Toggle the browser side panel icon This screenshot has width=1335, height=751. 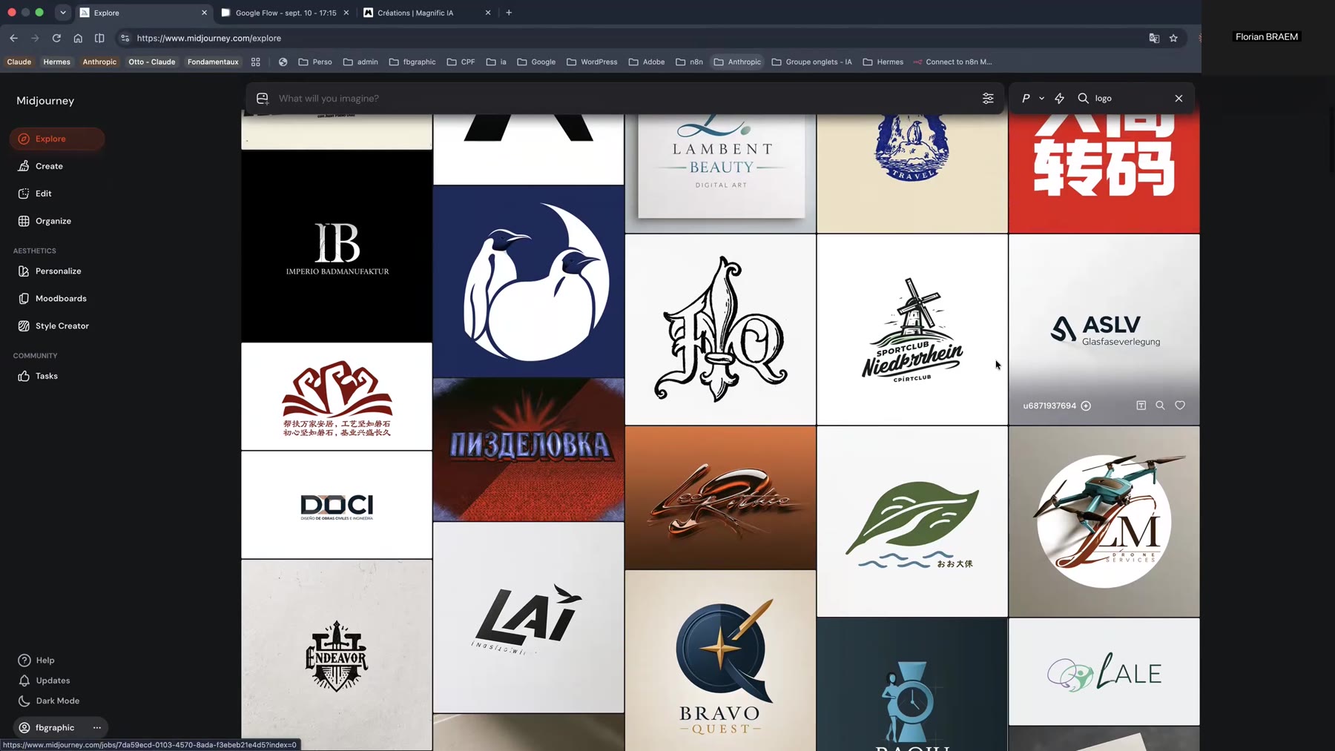coord(99,38)
